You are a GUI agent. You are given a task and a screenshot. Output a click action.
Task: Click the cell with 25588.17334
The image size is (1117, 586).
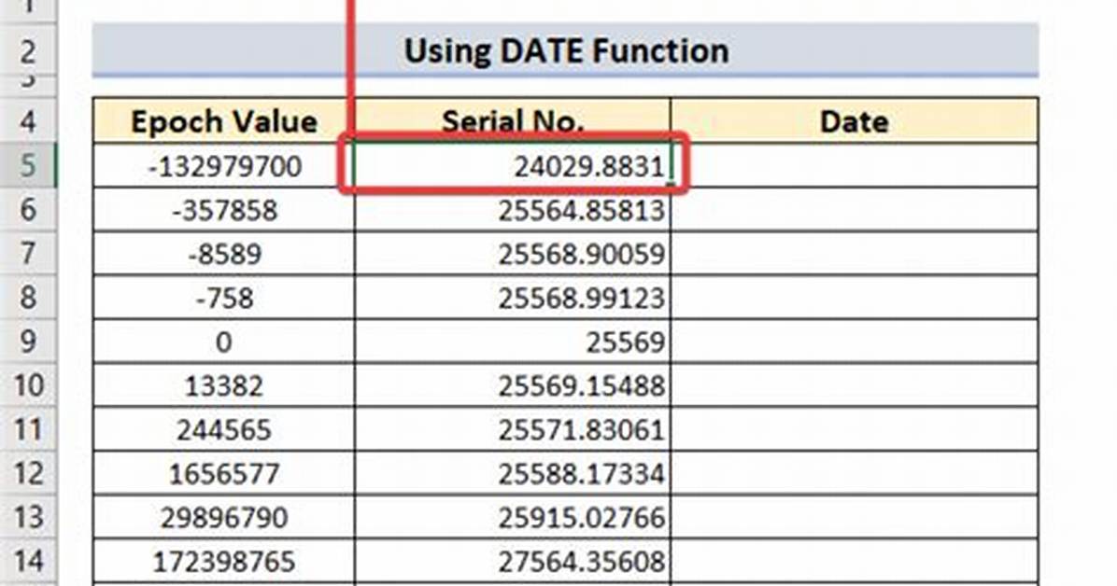coord(512,473)
